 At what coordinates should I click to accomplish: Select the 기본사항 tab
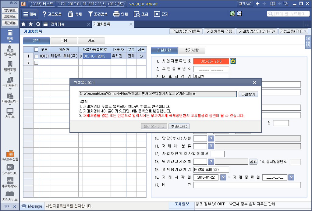pos(164,50)
